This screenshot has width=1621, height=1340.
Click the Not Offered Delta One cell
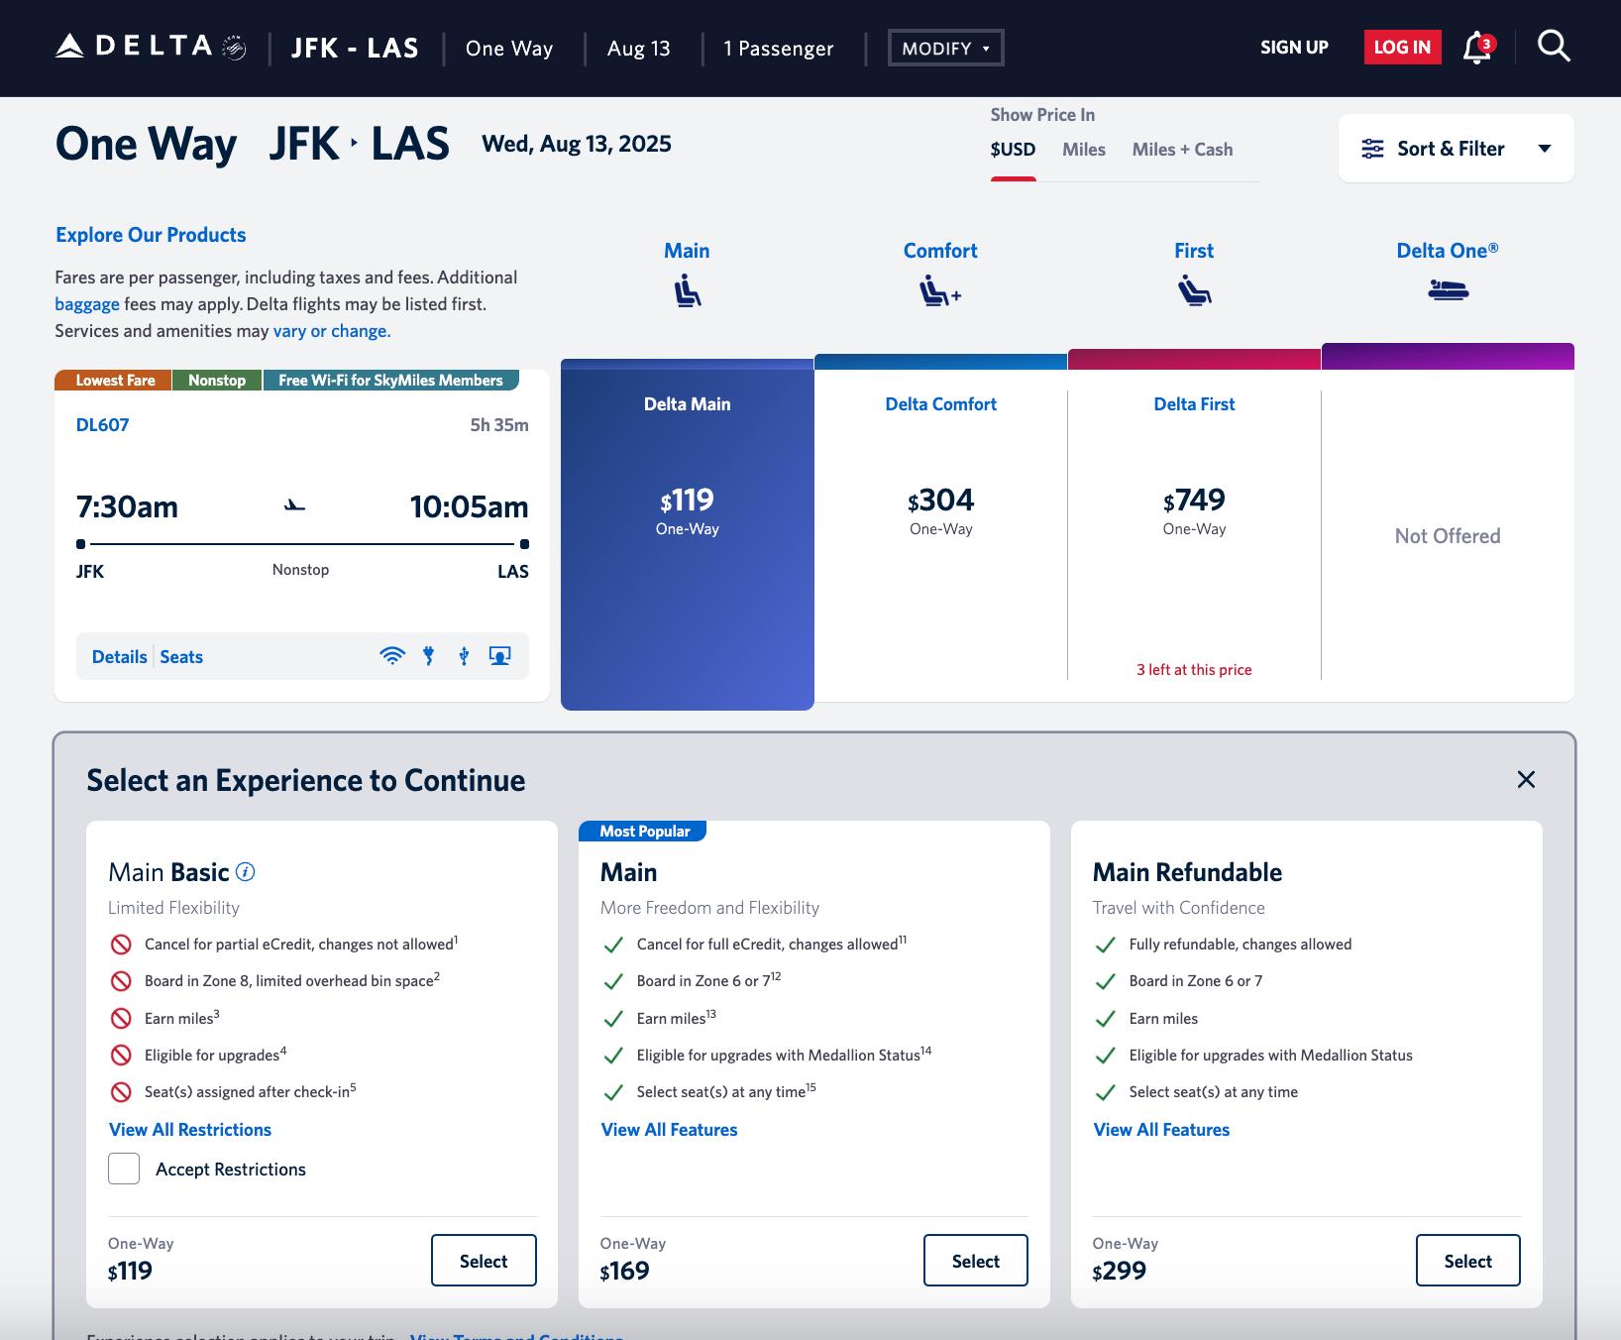(1448, 536)
